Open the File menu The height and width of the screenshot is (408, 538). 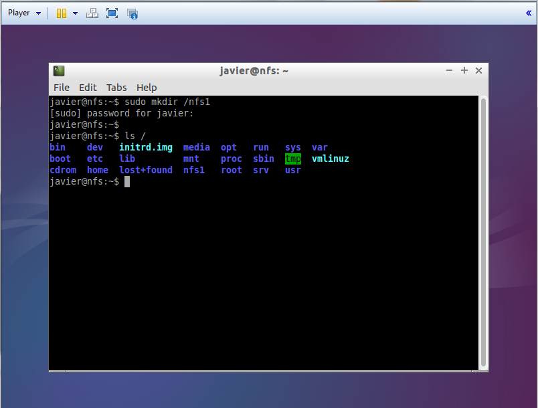(61, 88)
